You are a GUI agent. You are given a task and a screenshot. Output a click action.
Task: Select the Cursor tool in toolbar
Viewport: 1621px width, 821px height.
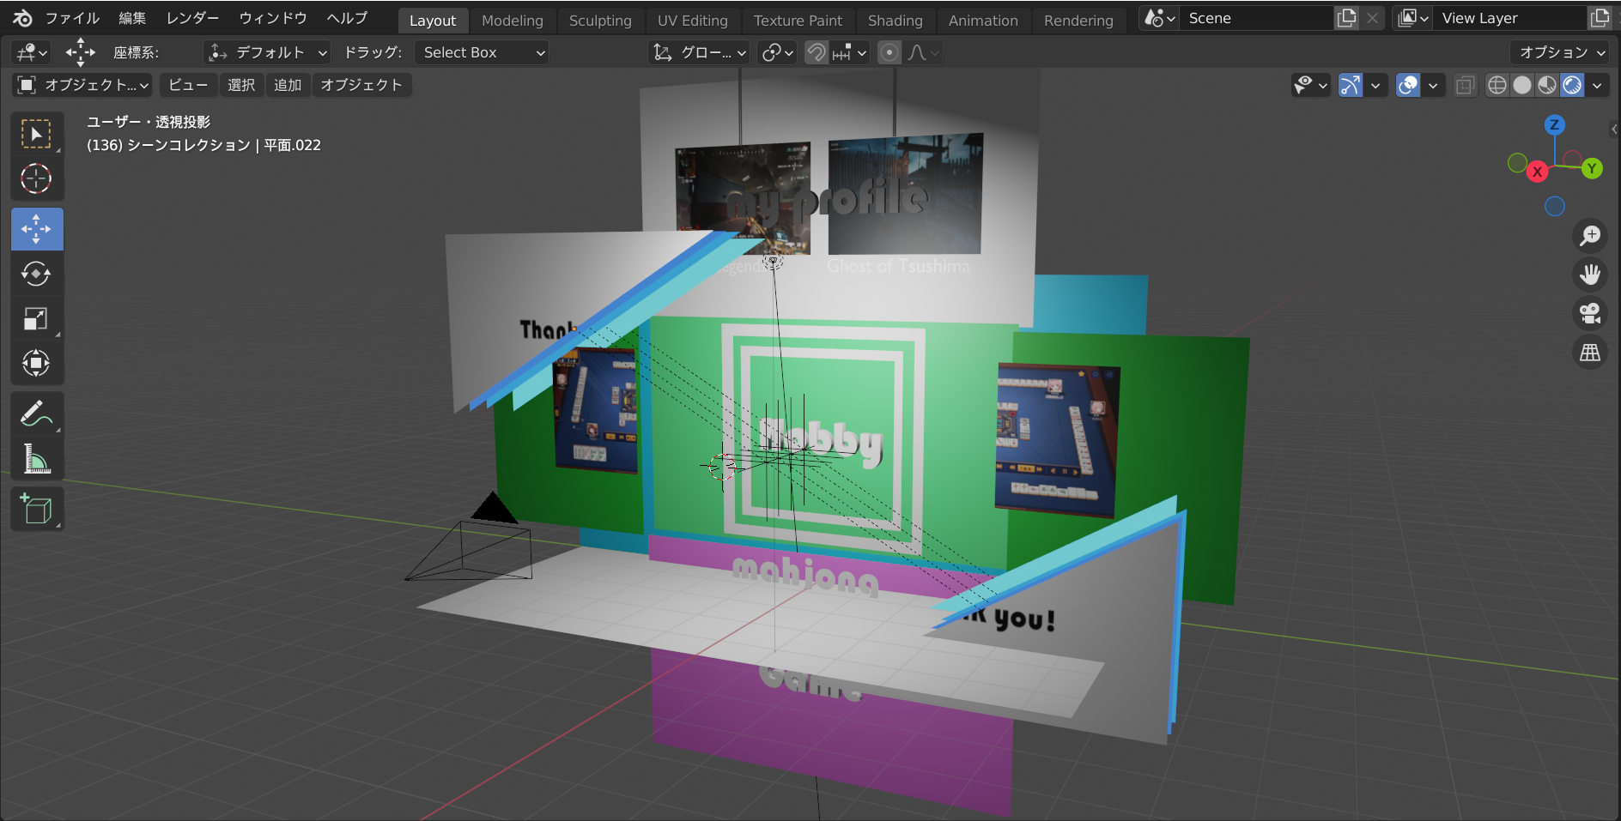(x=36, y=178)
